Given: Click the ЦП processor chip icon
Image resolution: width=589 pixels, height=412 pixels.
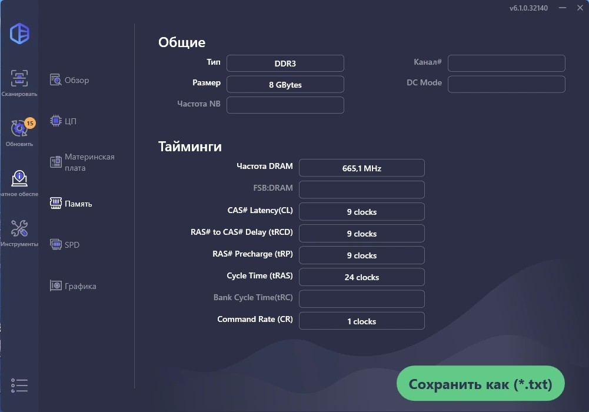Looking at the screenshot, I should click(55, 121).
